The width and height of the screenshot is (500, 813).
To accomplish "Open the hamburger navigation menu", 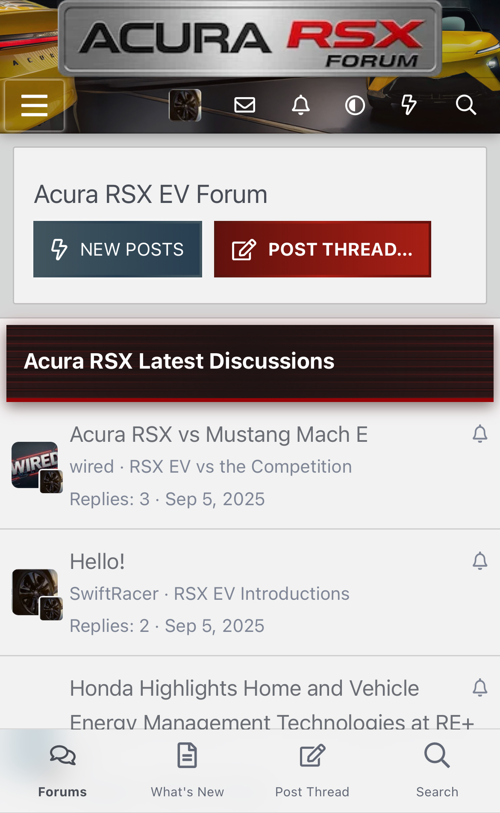I will pyautogui.click(x=34, y=105).
